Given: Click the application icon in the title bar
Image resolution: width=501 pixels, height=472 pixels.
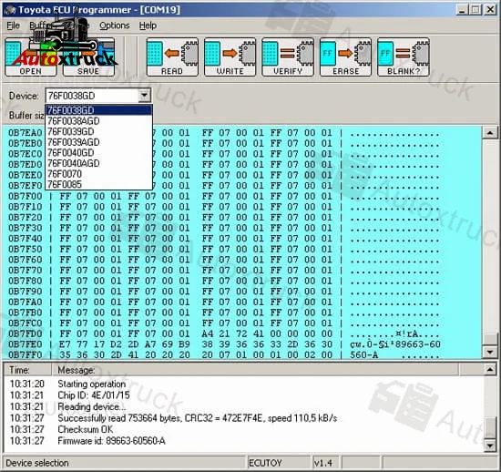Looking at the screenshot, I should click(10, 10).
